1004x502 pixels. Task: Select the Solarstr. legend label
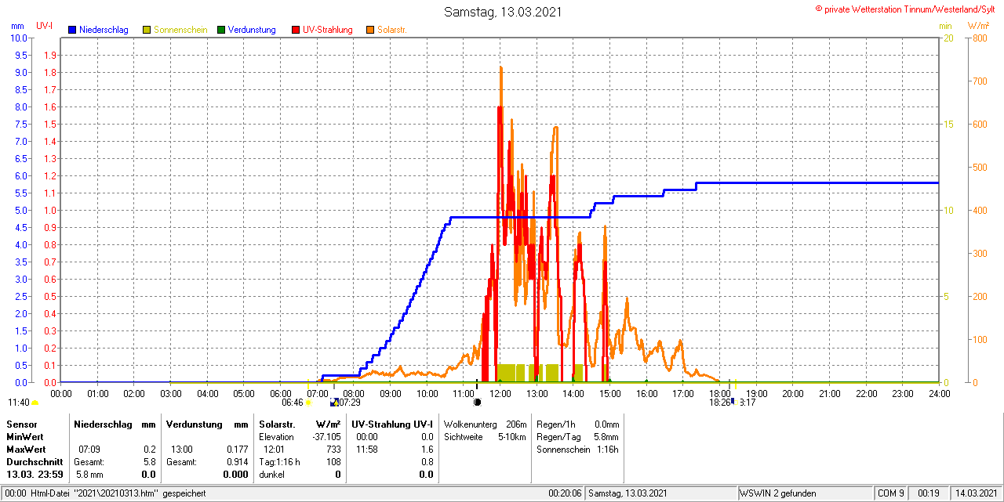pyautogui.click(x=392, y=30)
